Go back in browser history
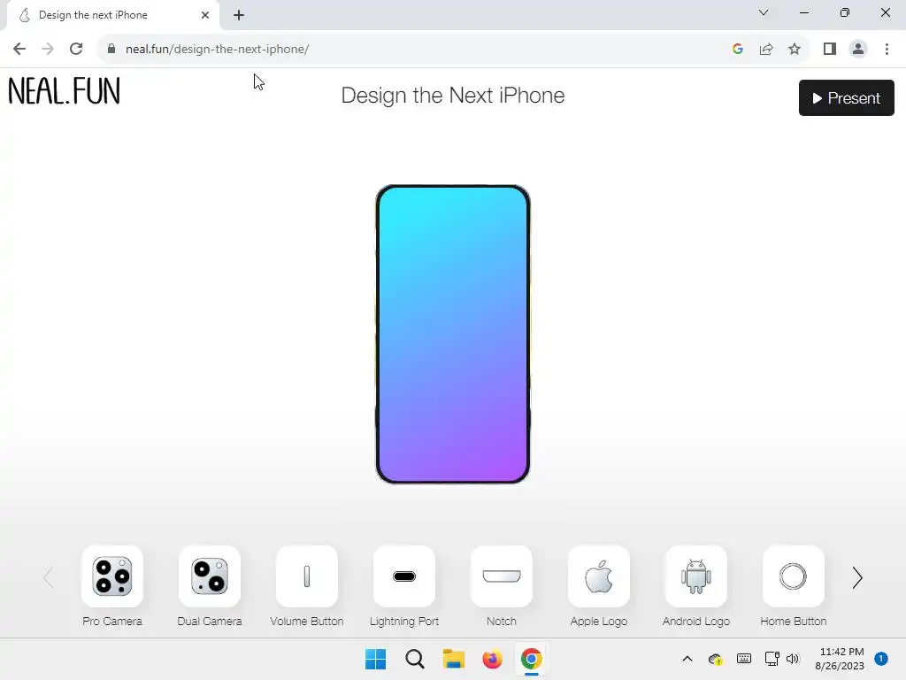 19,49
